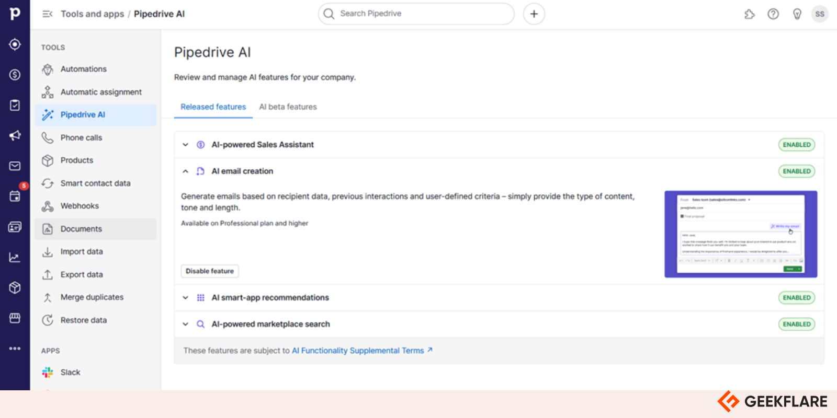The height and width of the screenshot is (418, 837).
Task: Click ENABLED badge for marketplace search
Action: point(797,324)
